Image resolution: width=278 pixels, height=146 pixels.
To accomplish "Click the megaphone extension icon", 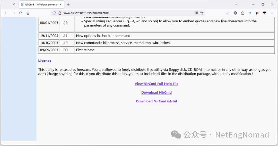I will click(257, 13).
